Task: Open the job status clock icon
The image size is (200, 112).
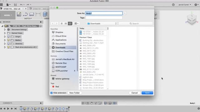Action: [173, 5]
